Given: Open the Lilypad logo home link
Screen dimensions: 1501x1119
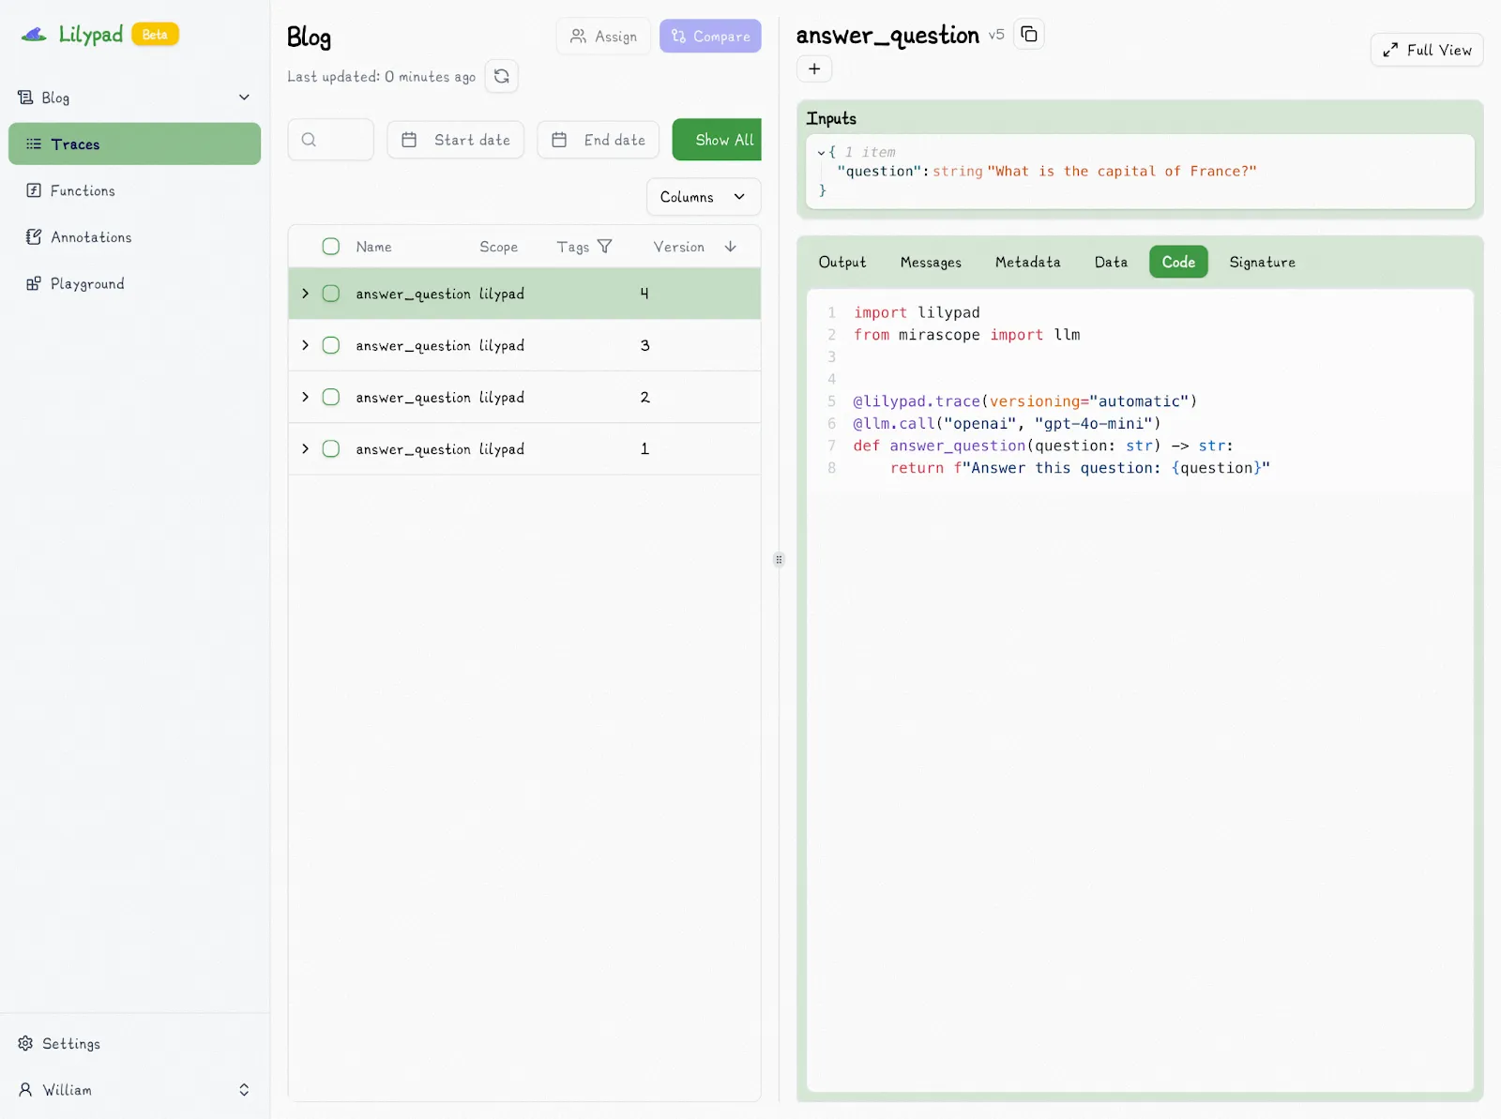Looking at the screenshot, I should tap(73, 35).
